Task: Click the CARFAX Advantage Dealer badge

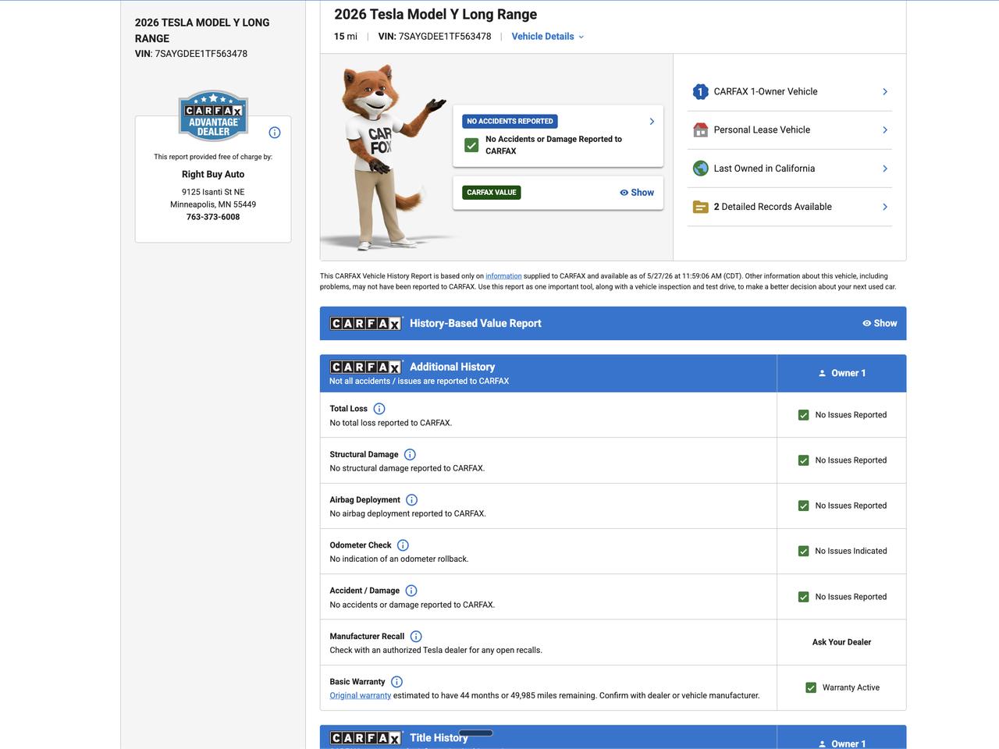Action: coord(213,116)
